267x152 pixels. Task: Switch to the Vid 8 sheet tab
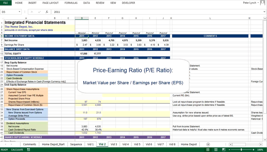pyautogui.click(x=172, y=144)
